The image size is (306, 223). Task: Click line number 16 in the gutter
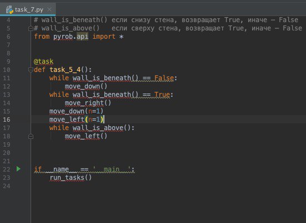pyautogui.click(x=7, y=120)
